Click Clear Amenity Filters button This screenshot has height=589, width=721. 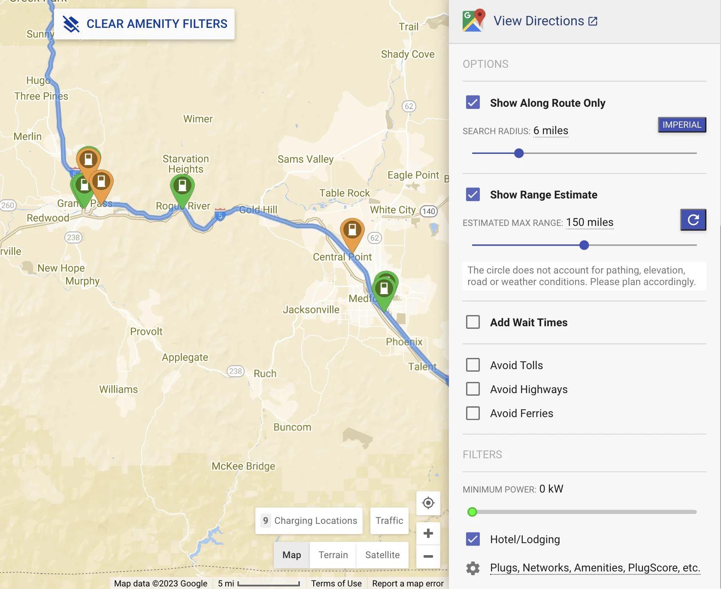tap(145, 24)
